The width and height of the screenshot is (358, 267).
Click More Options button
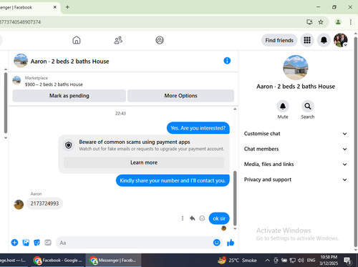(180, 96)
